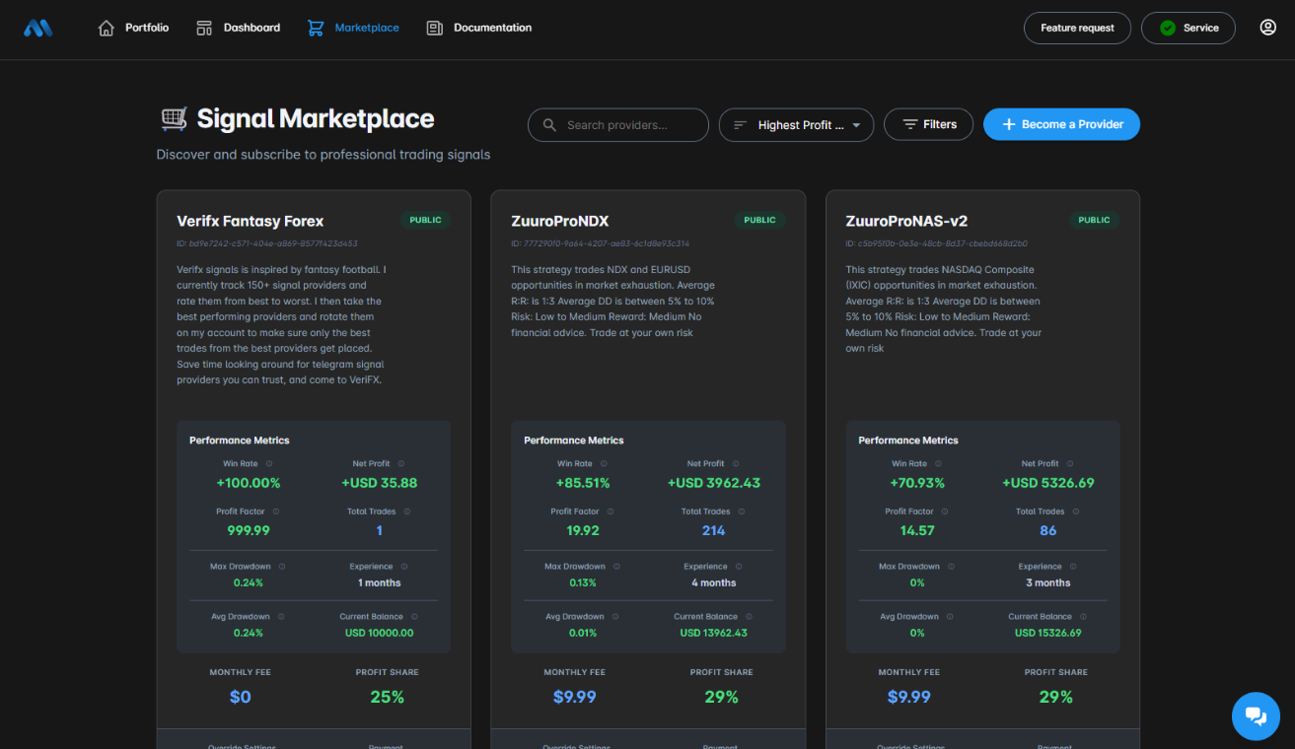Click the ID text under ZuuroProNDX title

[x=600, y=243]
